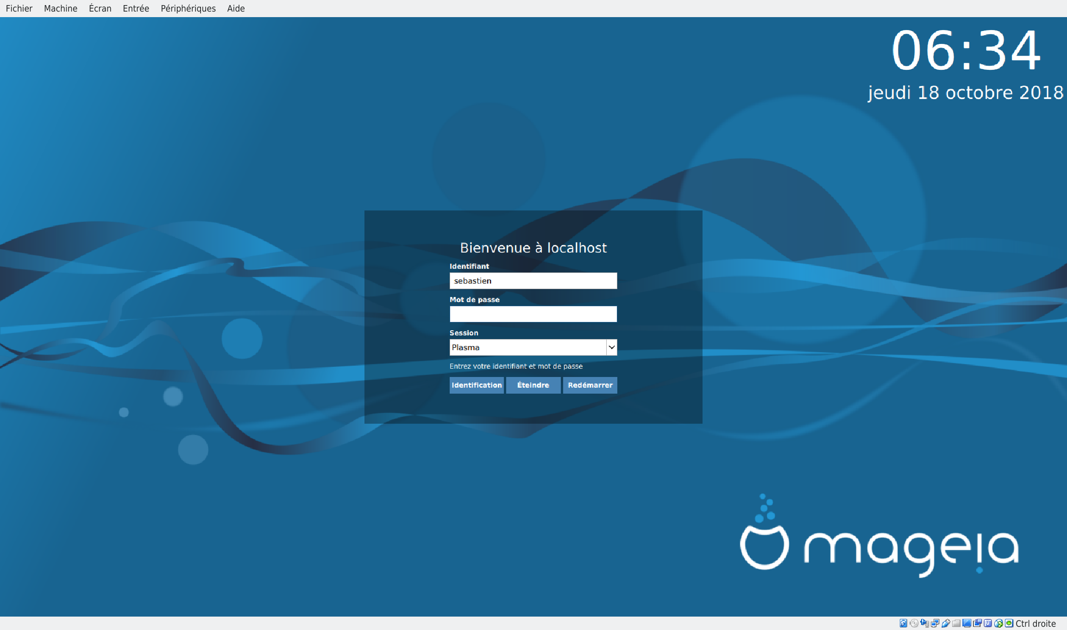The width and height of the screenshot is (1067, 630).
Task: Click the CPU virtualization status icon
Action: pos(988,623)
